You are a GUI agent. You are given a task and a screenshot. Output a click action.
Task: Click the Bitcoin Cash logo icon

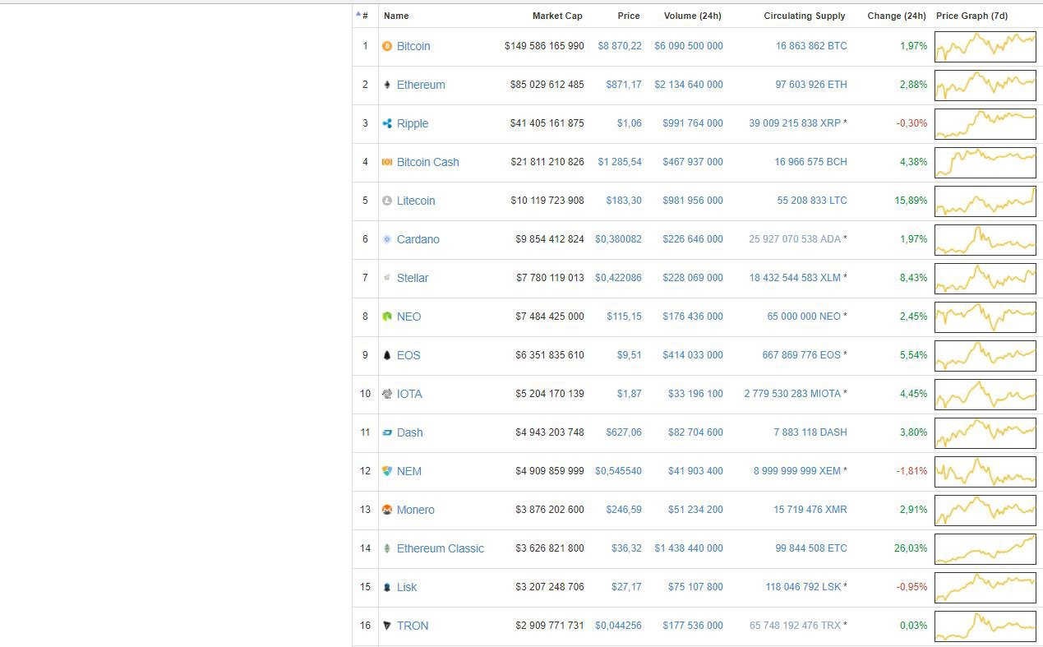[387, 162]
